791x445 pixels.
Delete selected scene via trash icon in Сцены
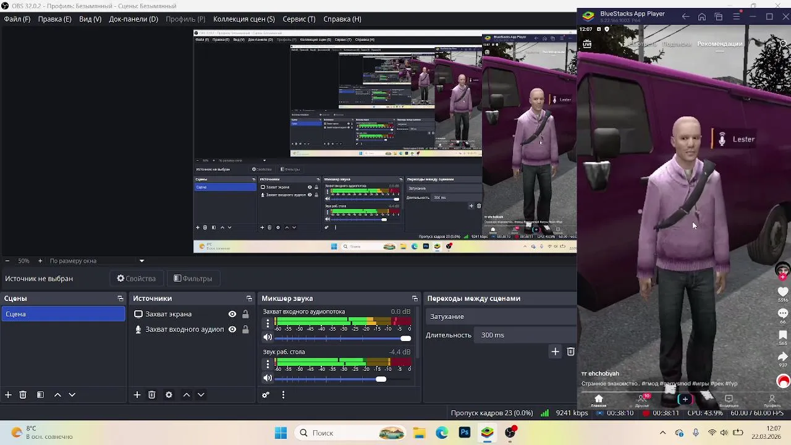[x=23, y=395]
